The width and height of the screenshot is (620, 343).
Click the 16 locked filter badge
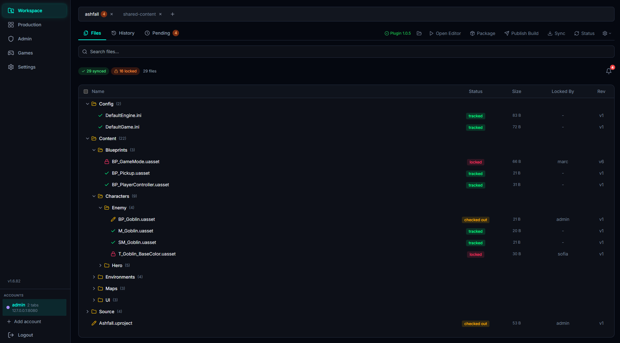125,71
